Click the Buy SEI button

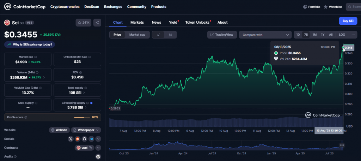coord(348,21)
